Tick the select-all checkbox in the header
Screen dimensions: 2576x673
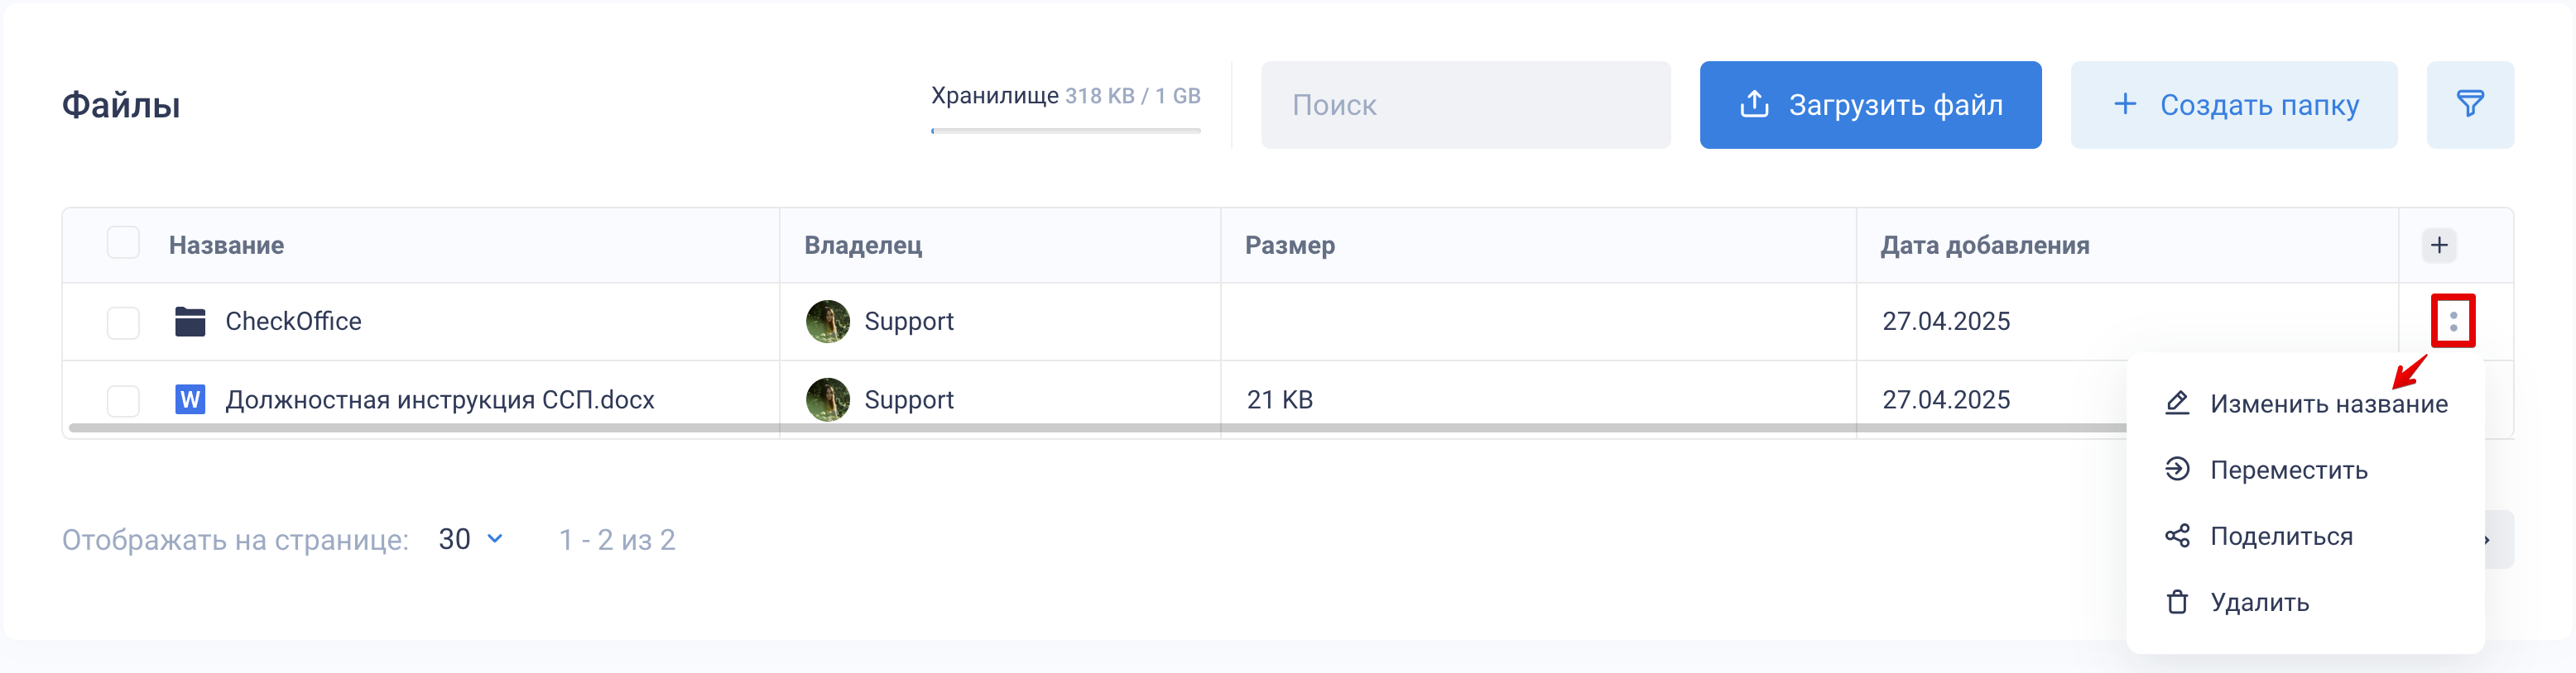(x=123, y=242)
